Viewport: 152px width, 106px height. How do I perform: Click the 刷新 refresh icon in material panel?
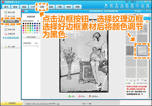[x=126, y=83]
